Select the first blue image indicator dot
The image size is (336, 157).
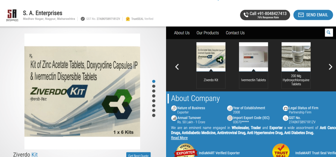point(154,81)
